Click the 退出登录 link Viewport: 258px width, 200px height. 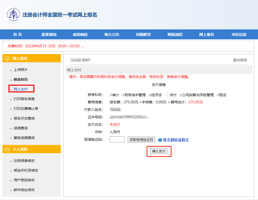[x=240, y=60]
